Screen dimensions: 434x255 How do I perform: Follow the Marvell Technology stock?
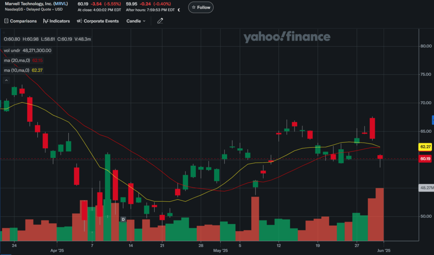pyautogui.click(x=200, y=8)
